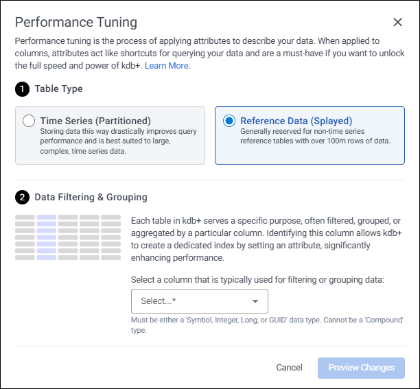Screen dimensions: 420x389
Task: Click the table grid illustration
Action: pyautogui.click(x=69, y=237)
